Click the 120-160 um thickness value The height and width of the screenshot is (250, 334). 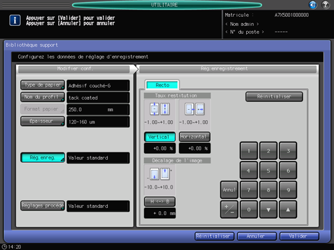[98, 121]
